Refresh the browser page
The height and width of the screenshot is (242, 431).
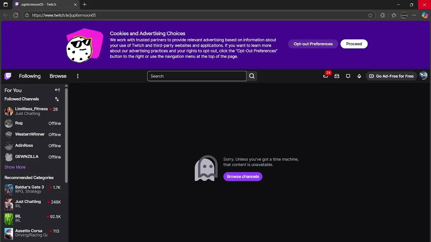coord(15,15)
